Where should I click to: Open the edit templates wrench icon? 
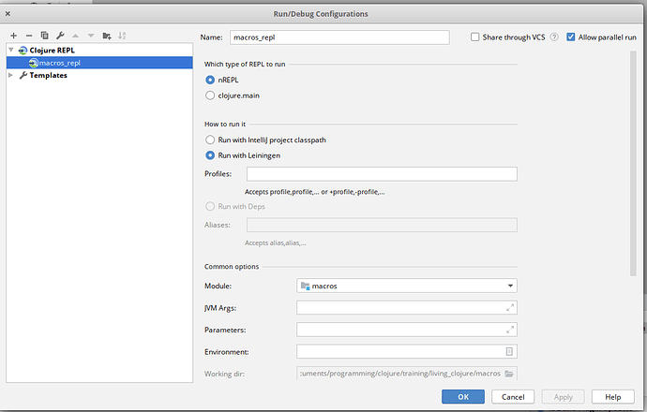[60, 36]
